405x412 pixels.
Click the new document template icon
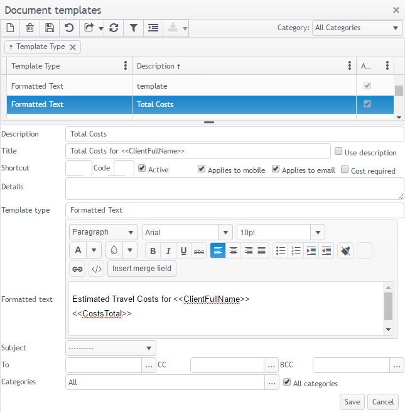click(x=10, y=28)
